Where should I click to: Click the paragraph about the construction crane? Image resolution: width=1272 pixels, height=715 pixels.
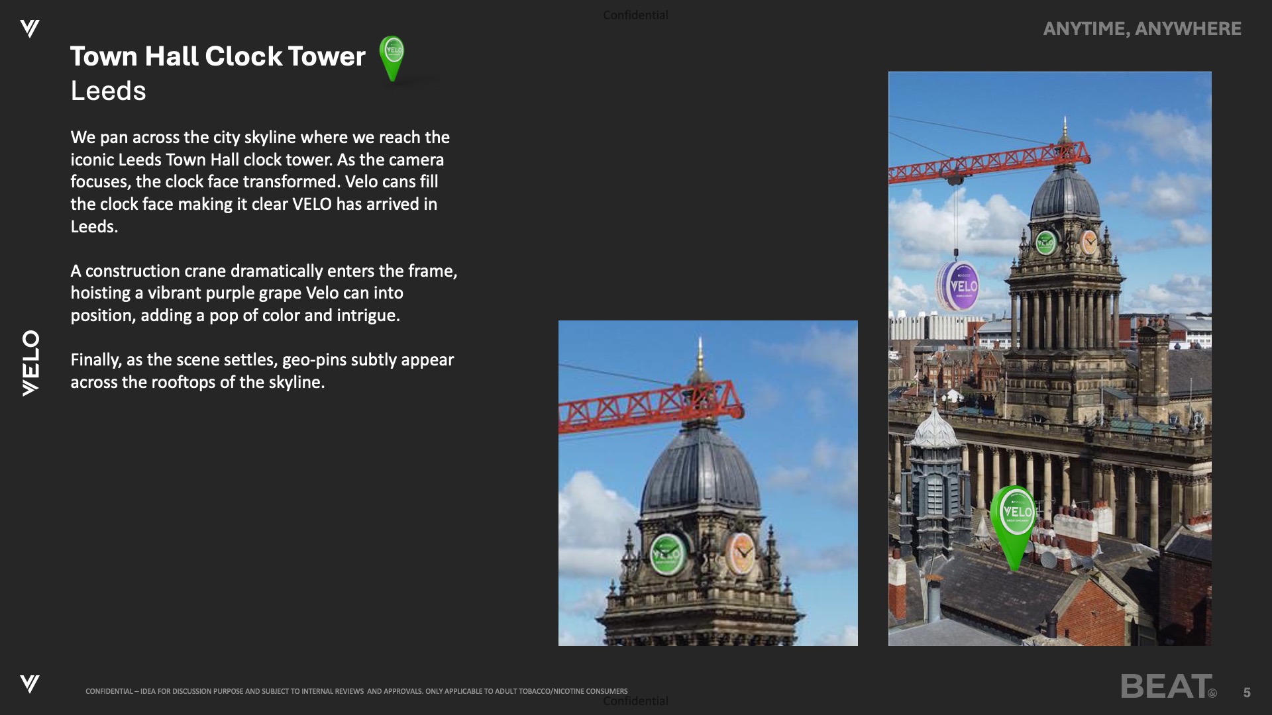pyautogui.click(x=264, y=293)
